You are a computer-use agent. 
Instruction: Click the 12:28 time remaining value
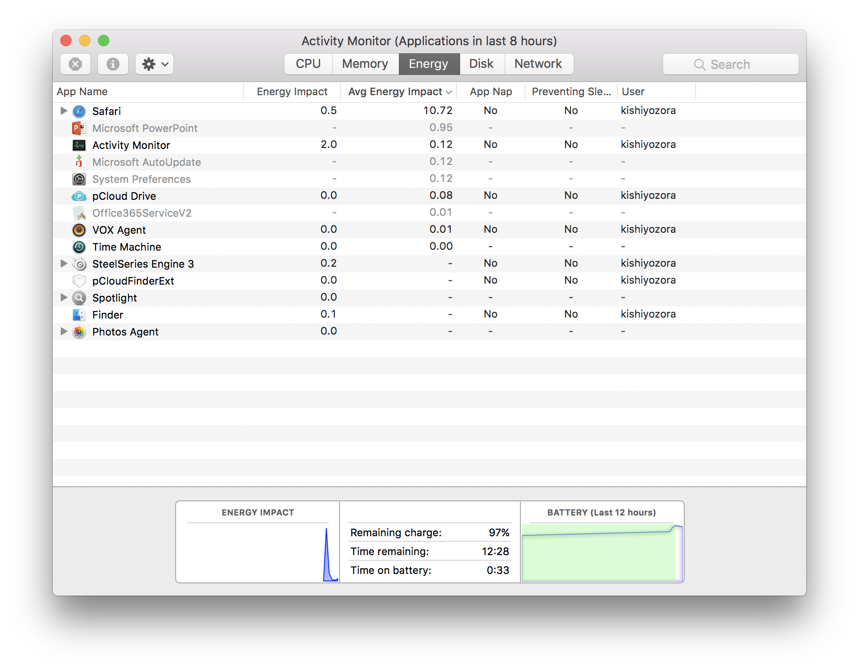(x=495, y=551)
